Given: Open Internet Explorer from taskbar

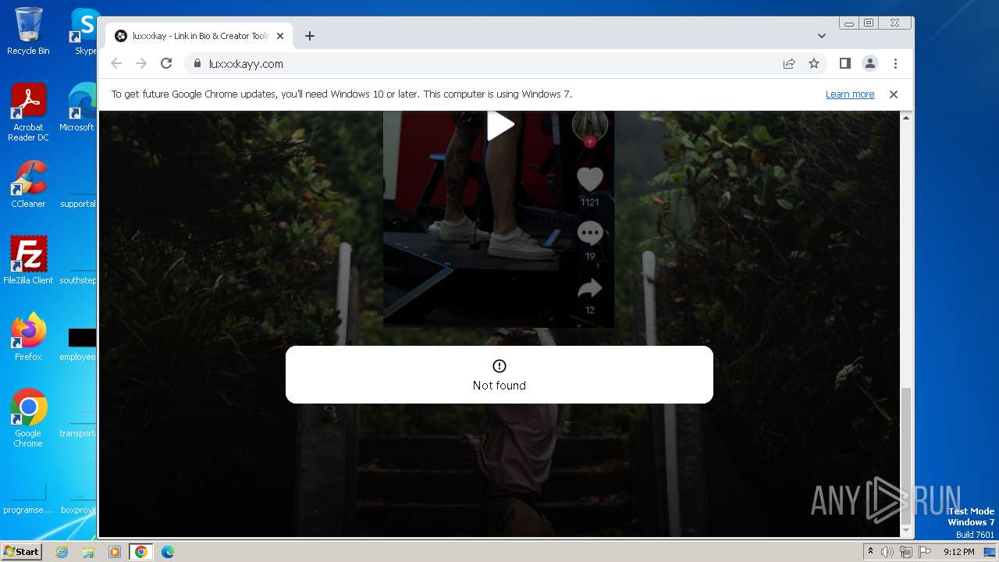Looking at the screenshot, I should [62, 552].
